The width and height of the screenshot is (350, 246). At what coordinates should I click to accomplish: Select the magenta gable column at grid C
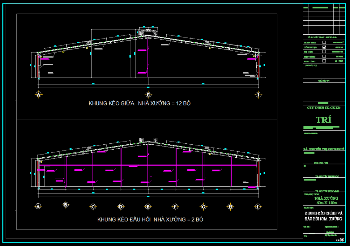pyautogui.click(x=93, y=169)
